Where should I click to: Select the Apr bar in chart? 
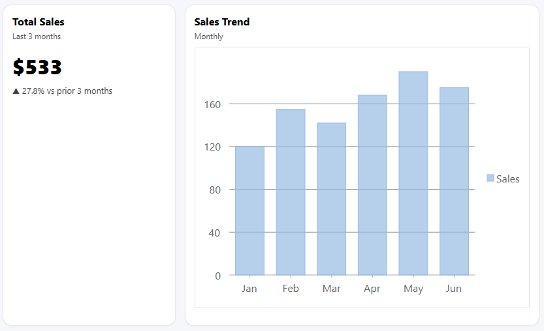(x=372, y=185)
